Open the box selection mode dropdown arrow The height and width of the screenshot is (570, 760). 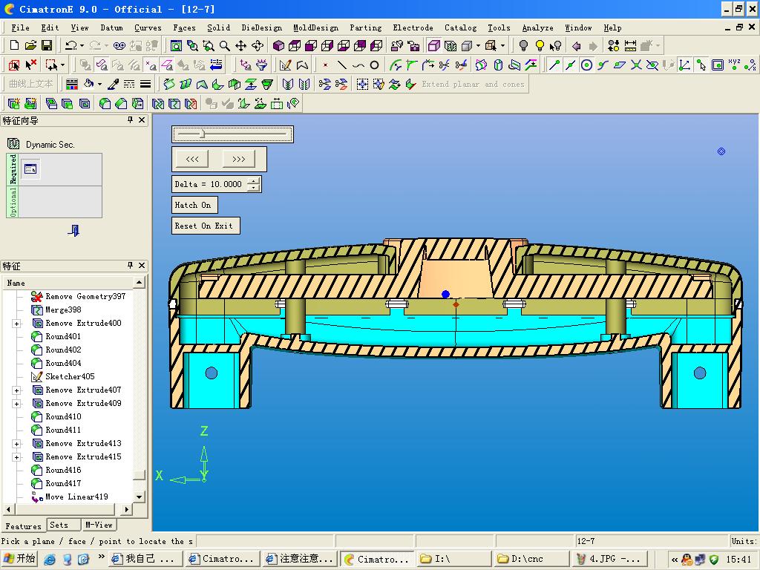pos(62,65)
